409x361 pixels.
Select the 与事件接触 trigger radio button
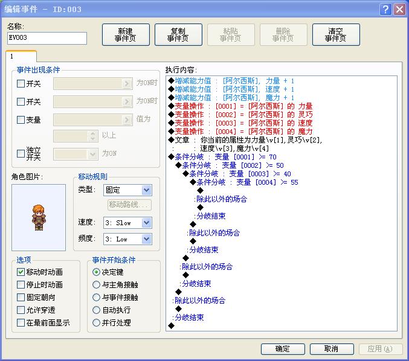pos(96,298)
